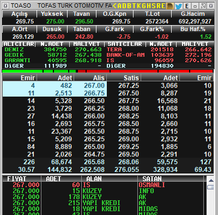Click bid price 265.00

[94, 147]
